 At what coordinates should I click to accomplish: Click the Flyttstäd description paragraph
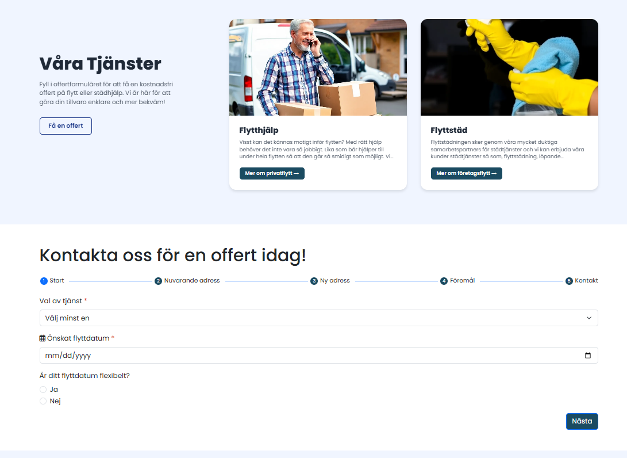(x=507, y=150)
